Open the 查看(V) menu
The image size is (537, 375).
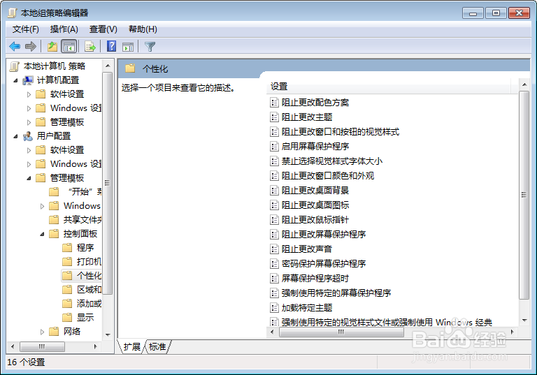(103, 29)
